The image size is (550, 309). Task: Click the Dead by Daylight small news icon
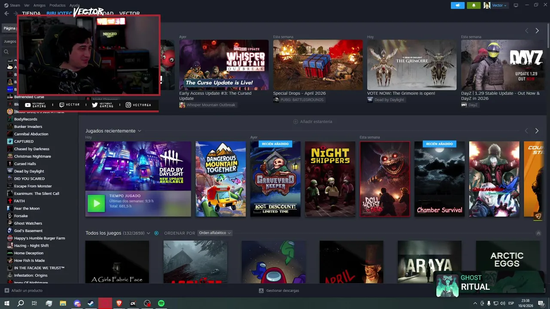coord(370,100)
